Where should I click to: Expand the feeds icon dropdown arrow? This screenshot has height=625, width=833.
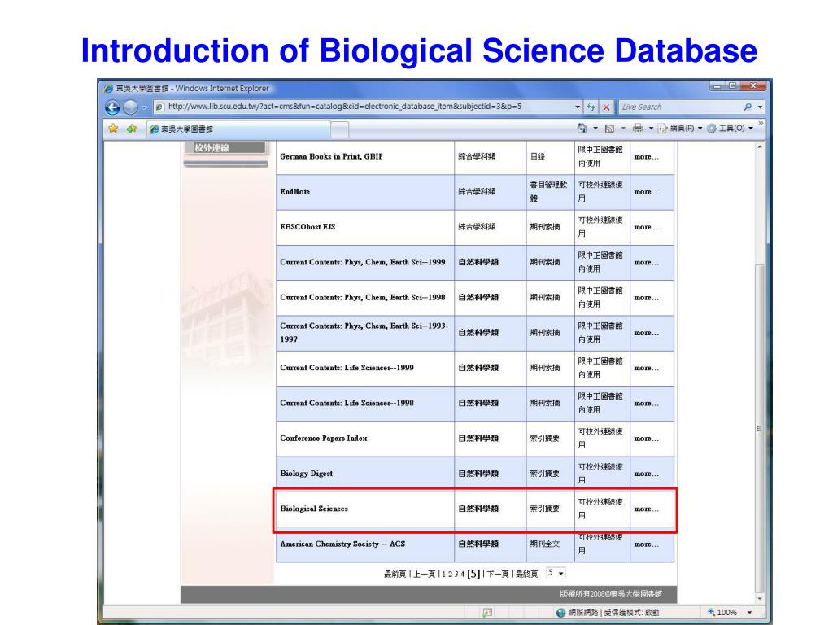[623, 128]
